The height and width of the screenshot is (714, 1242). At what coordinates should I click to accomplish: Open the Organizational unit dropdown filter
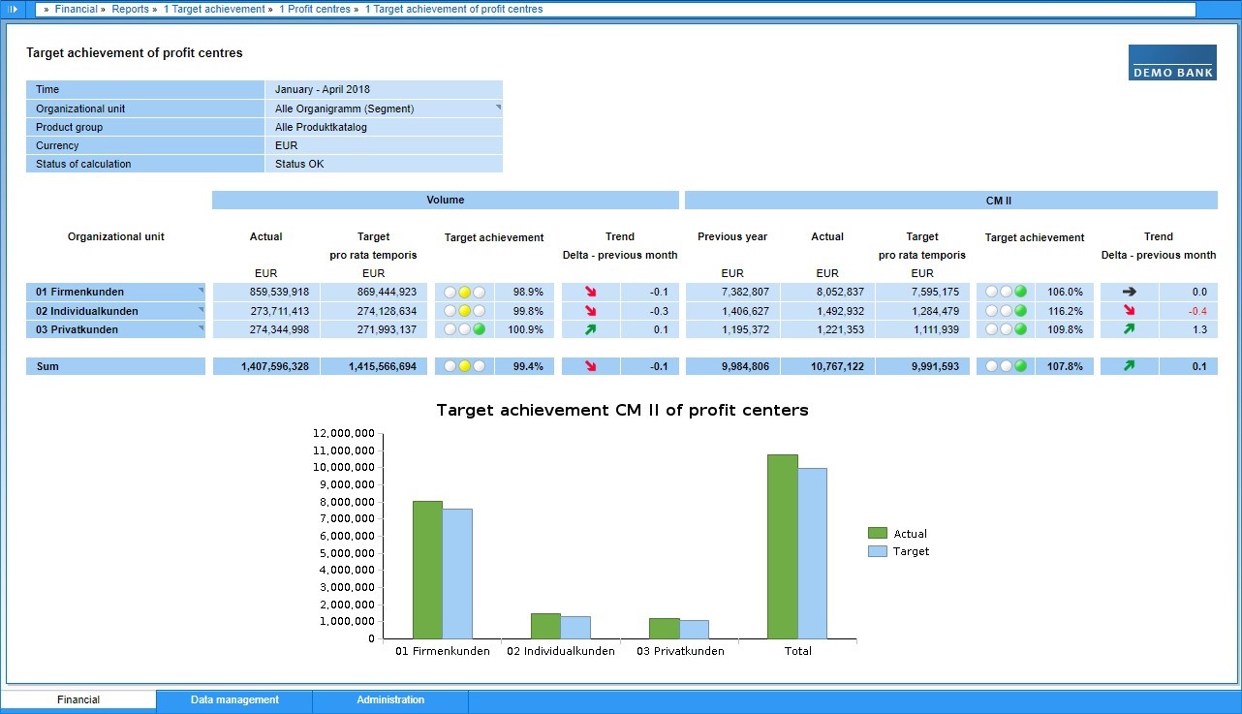click(498, 108)
